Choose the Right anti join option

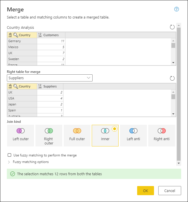click(162, 135)
